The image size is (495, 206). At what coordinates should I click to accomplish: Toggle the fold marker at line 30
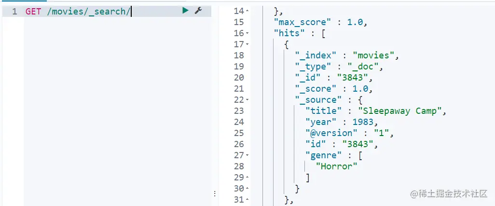[247, 188]
